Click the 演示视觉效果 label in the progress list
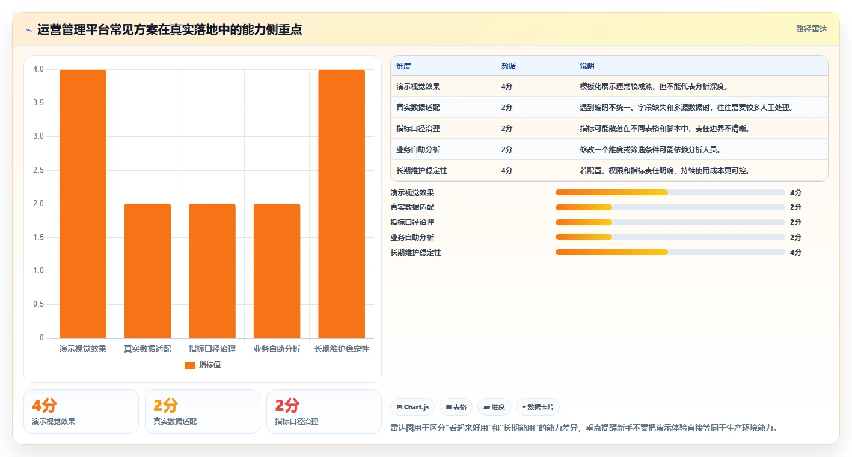852x457 pixels. tap(412, 193)
